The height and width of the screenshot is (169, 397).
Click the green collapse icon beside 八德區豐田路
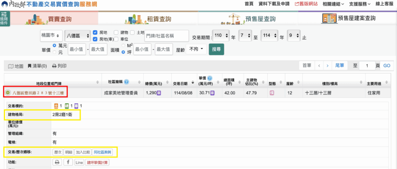(8, 93)
